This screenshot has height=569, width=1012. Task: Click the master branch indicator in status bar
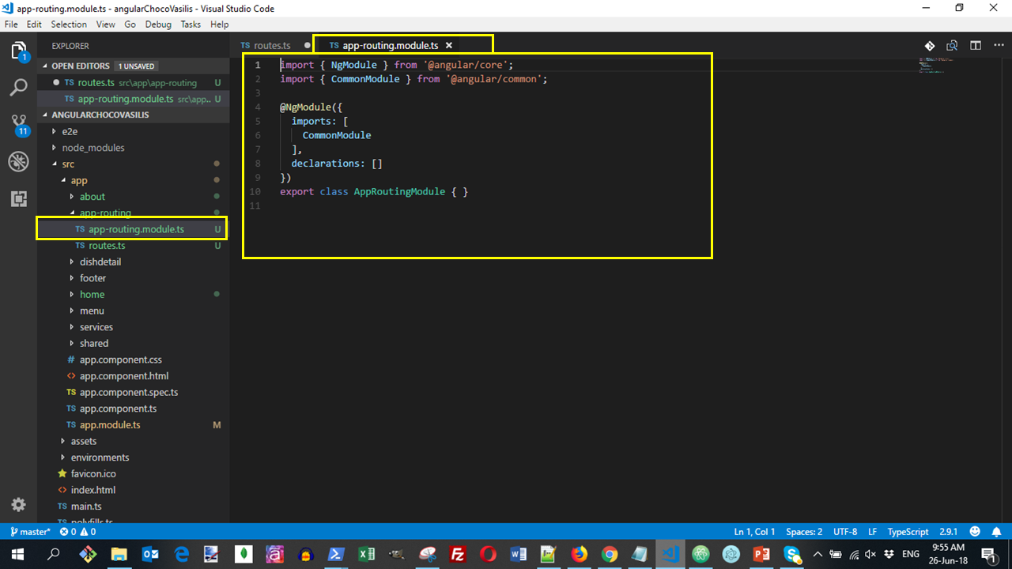(30, 532)
